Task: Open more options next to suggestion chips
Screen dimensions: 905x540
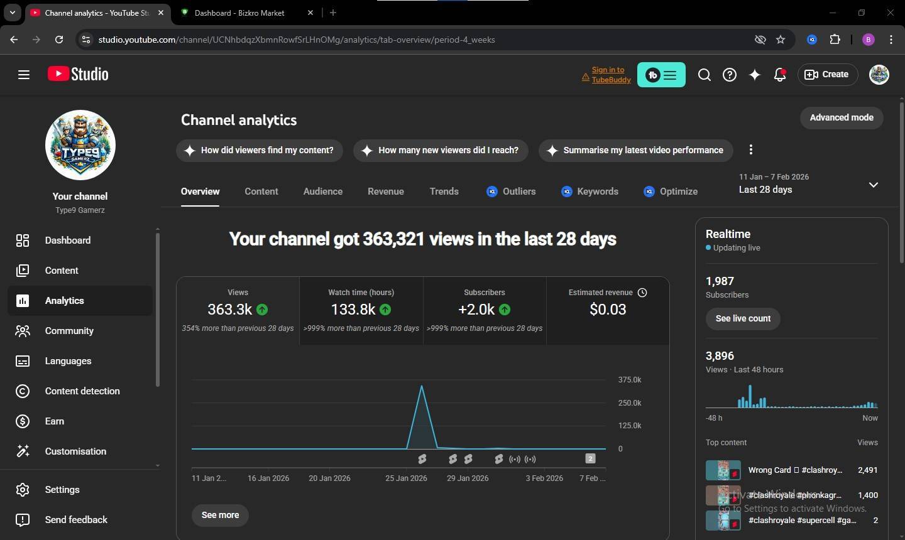Action: (x=750, y=149)
